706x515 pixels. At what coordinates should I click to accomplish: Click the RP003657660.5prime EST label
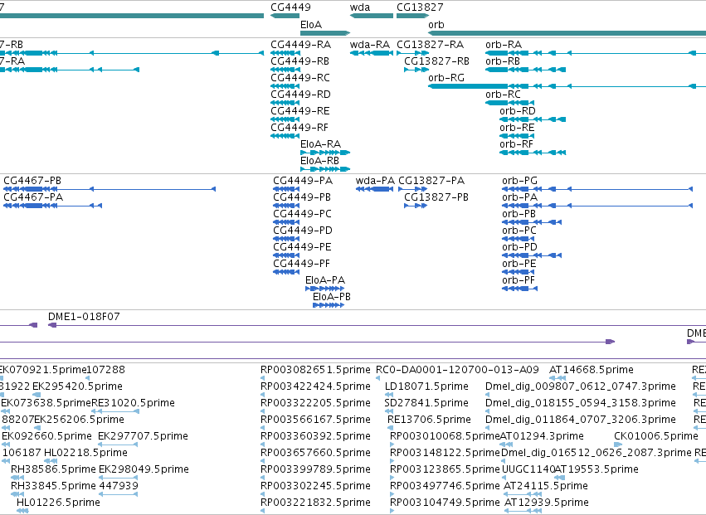tap(315, 453)
